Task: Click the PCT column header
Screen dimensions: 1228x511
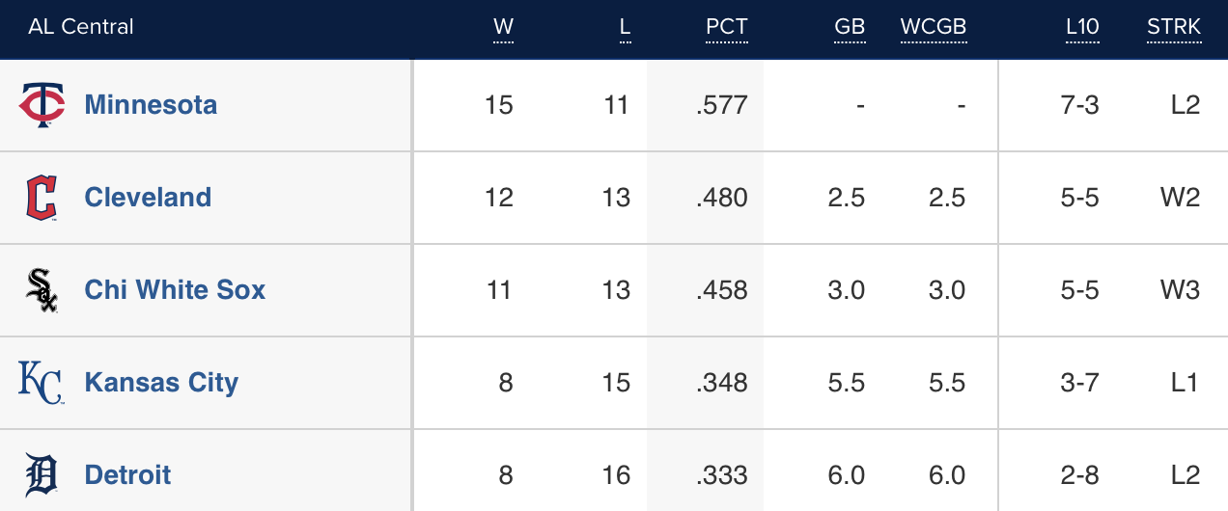Action: coord(726,27)
